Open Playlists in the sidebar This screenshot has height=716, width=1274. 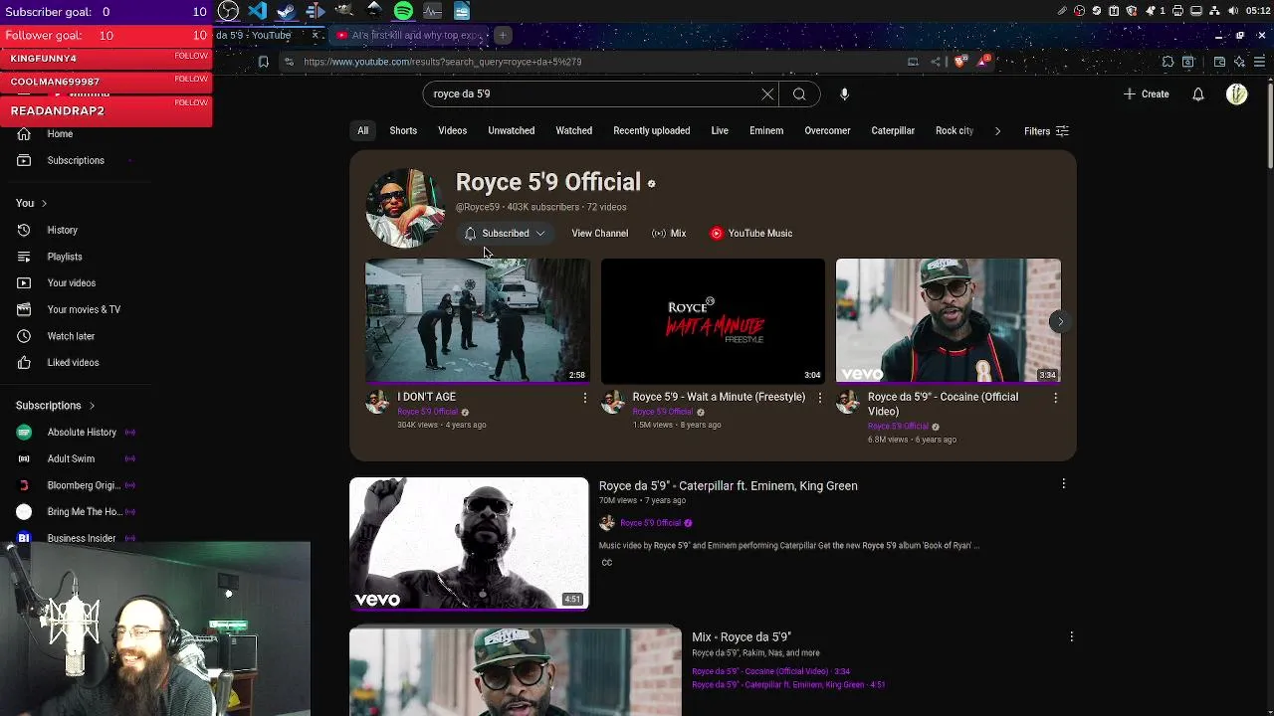[x=65, y=257]
